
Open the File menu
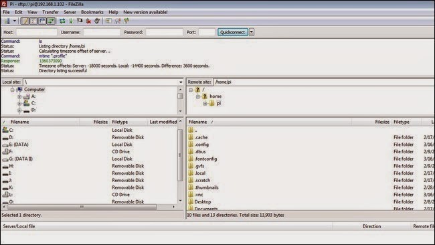tap(6, 12)
